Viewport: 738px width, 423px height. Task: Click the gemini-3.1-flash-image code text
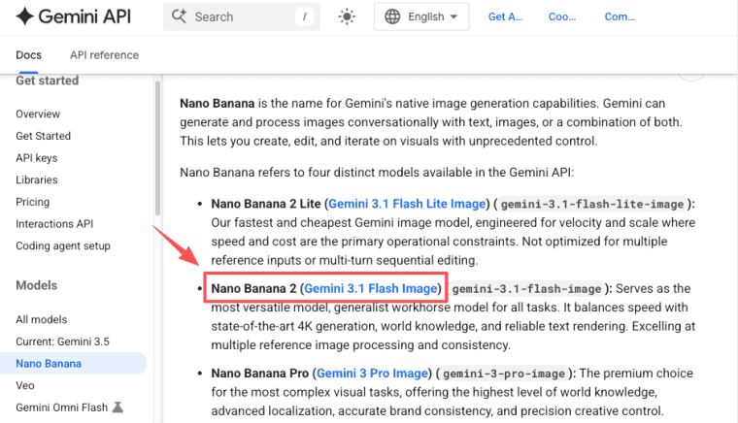pyautogui.click(x=526, y=288)
